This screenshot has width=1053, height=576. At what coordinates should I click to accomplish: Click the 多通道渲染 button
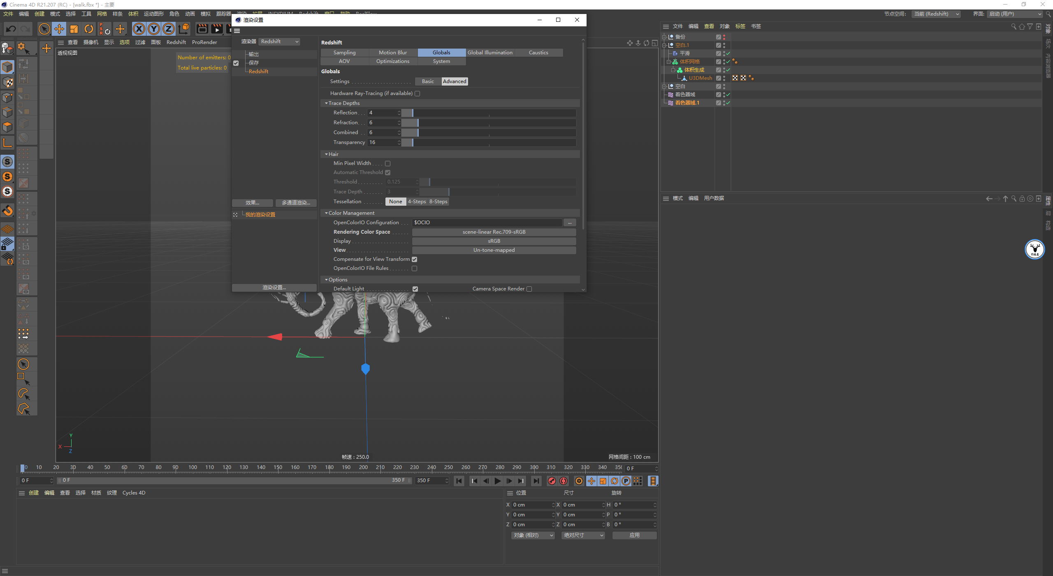(x=296, y=203)
